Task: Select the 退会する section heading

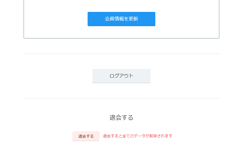Action: [x=121, y=117]
